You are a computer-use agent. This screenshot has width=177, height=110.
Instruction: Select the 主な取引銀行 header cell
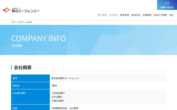(x=30, y=97)
